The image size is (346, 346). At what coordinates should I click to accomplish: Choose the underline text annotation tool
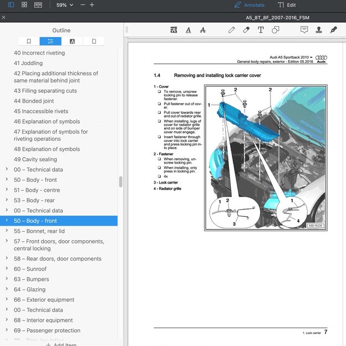[x=188, y=30]
